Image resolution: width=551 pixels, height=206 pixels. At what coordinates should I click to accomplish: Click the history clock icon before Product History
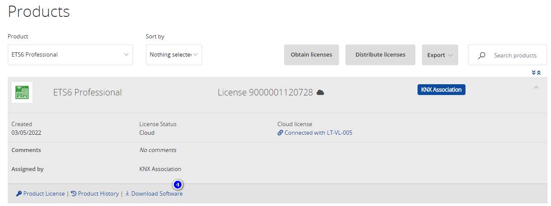tap(74, 194)
